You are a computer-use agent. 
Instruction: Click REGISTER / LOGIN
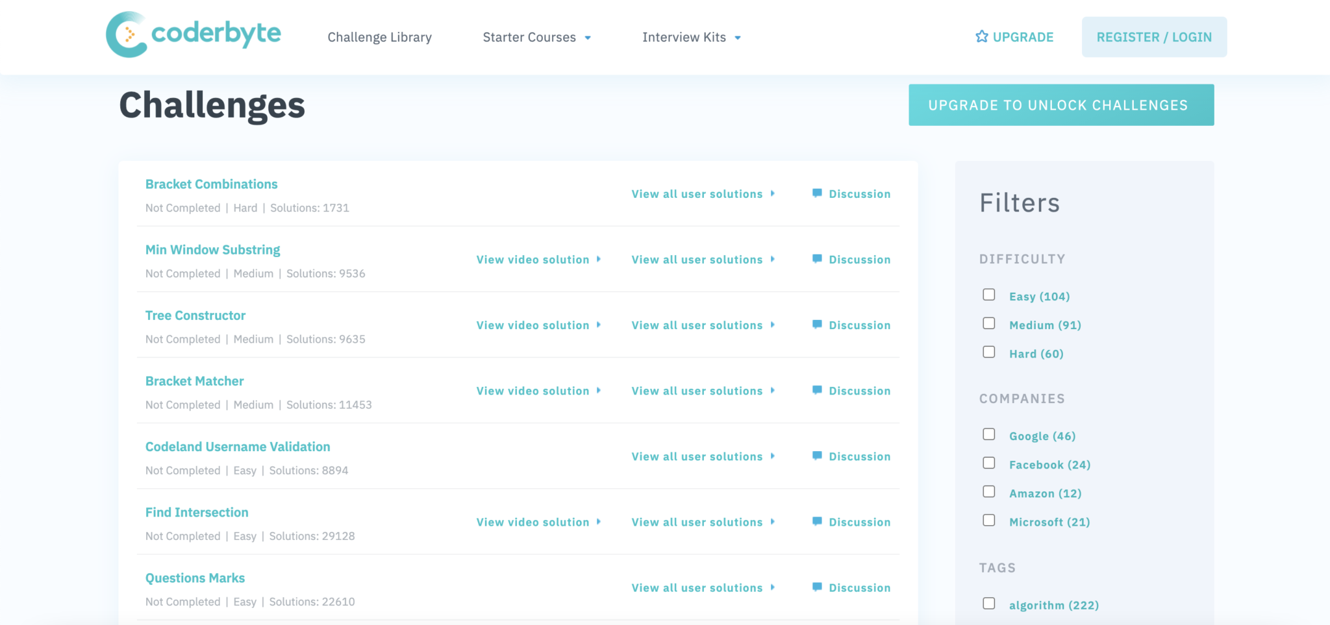coord(1154,37)
